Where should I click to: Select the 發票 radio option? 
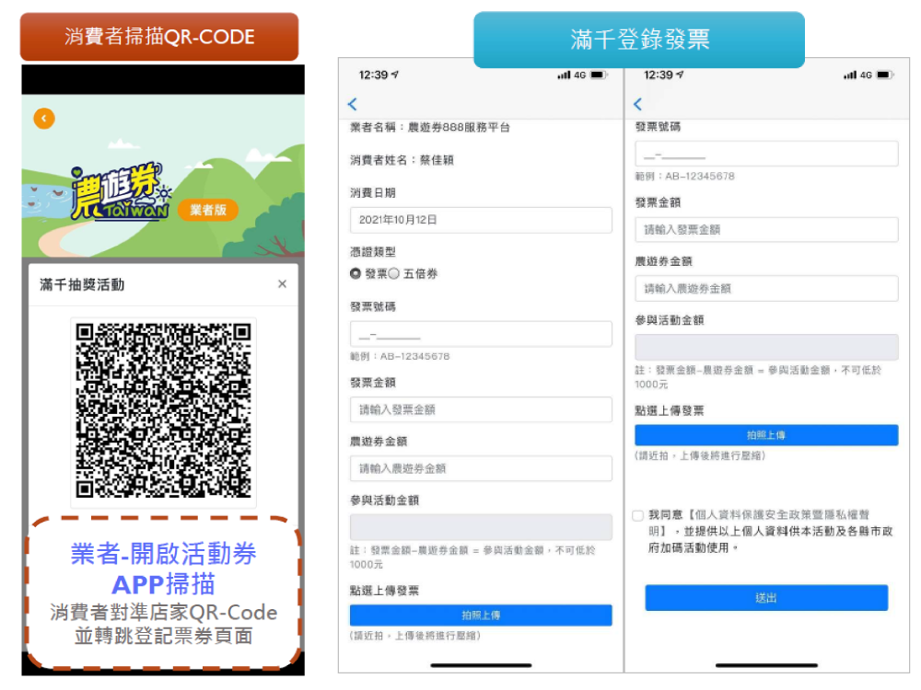coord(356,273)
